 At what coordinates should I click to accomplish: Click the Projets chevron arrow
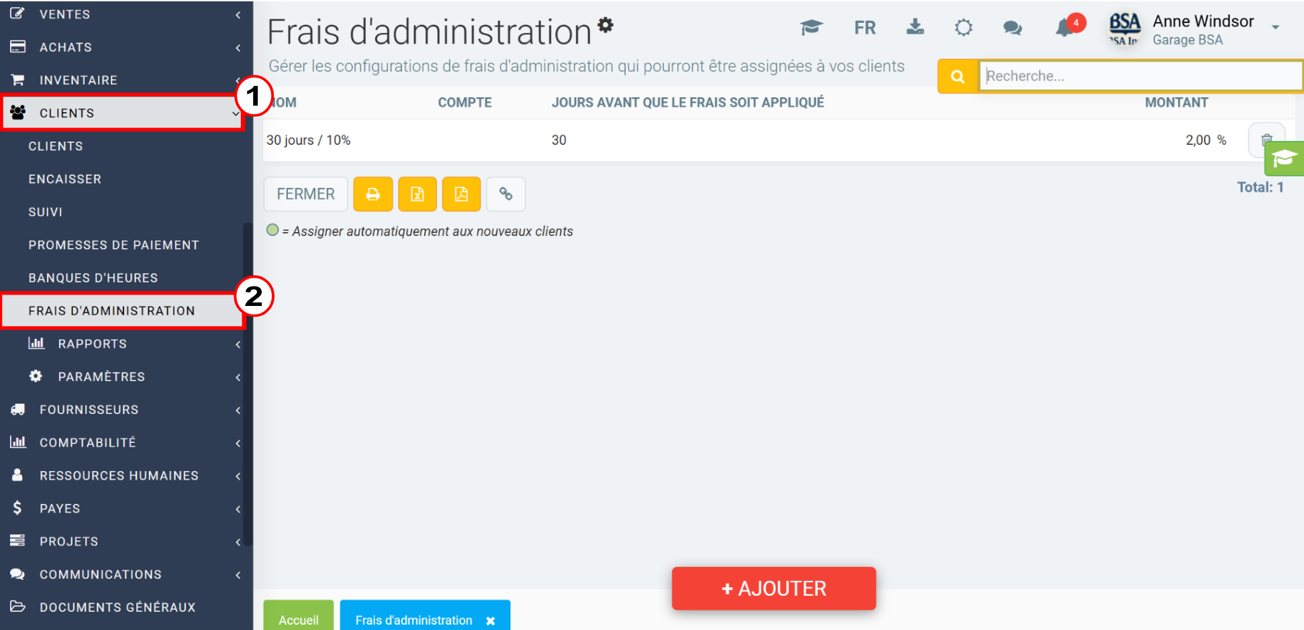(x=238, y=541)
